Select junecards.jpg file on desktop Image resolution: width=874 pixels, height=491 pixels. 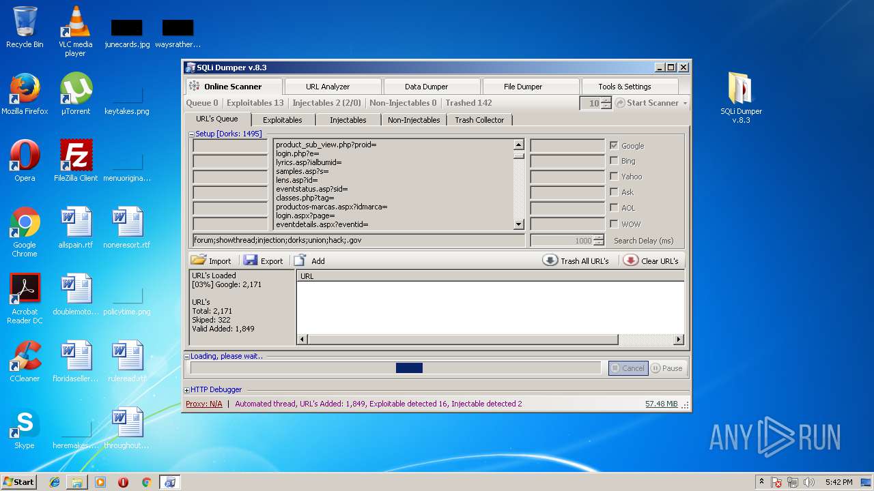point(127,33)
